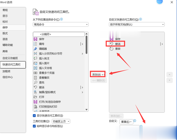Open the 常规 options category
Image resolution: width=177 pixels, height=140 pixels.
tap(13, 10)
